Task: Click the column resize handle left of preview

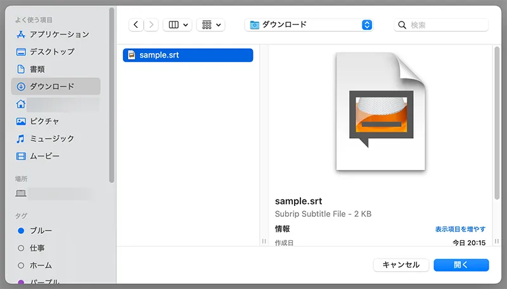Action: [264, 241]
